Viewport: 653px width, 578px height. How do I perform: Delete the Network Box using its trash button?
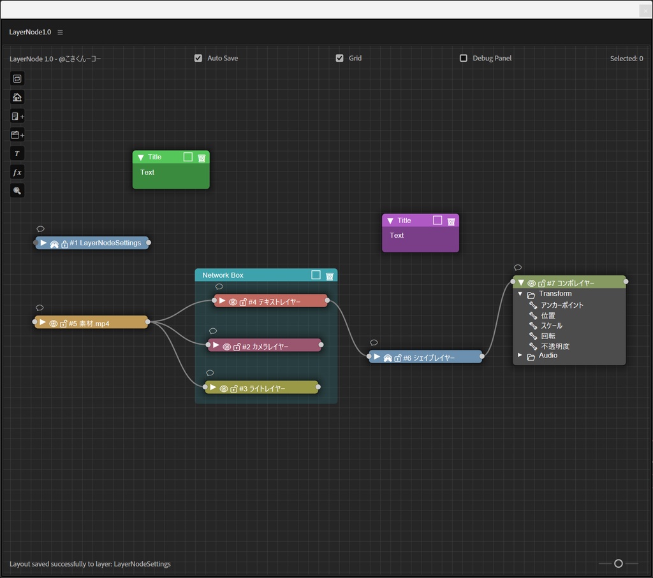(329, 275)
